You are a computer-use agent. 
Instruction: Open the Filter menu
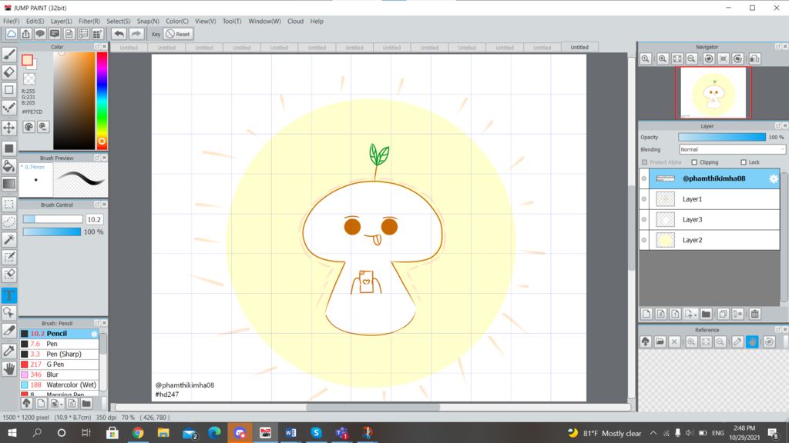[x=89, y=21]
